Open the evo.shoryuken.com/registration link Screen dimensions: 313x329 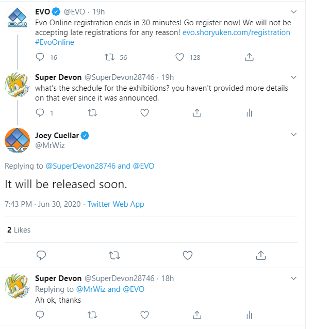point(236,32)
